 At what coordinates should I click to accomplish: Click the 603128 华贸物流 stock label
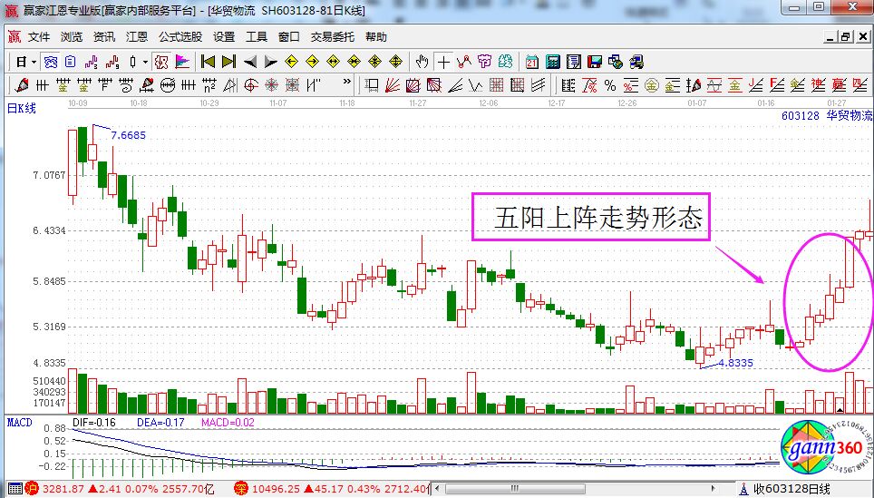click(825, 115)
